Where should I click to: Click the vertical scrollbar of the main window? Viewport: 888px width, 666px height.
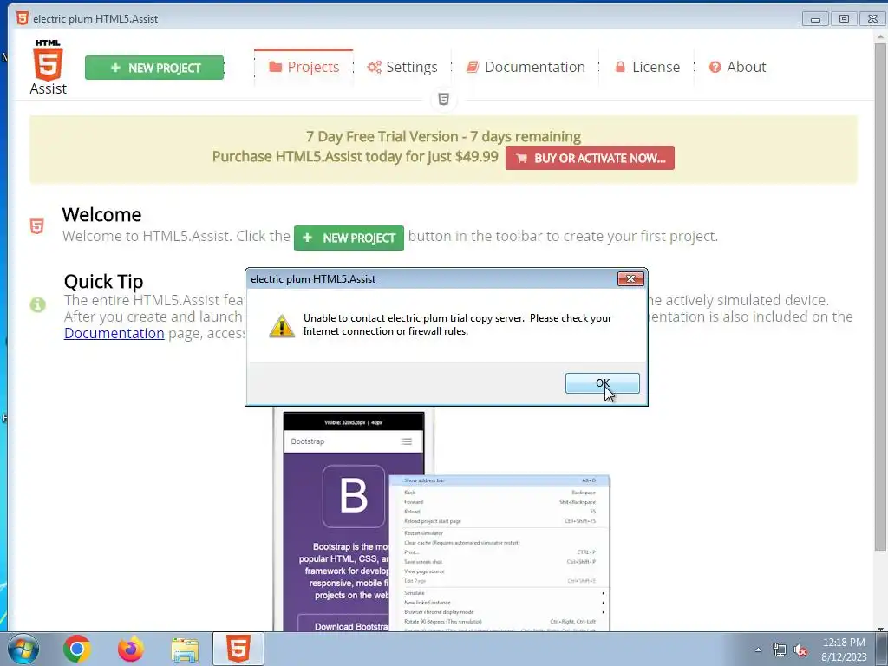880,295
